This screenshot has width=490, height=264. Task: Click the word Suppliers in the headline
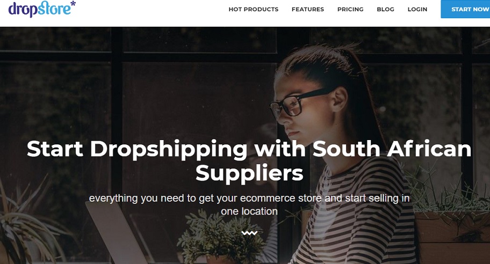point(249,173)
